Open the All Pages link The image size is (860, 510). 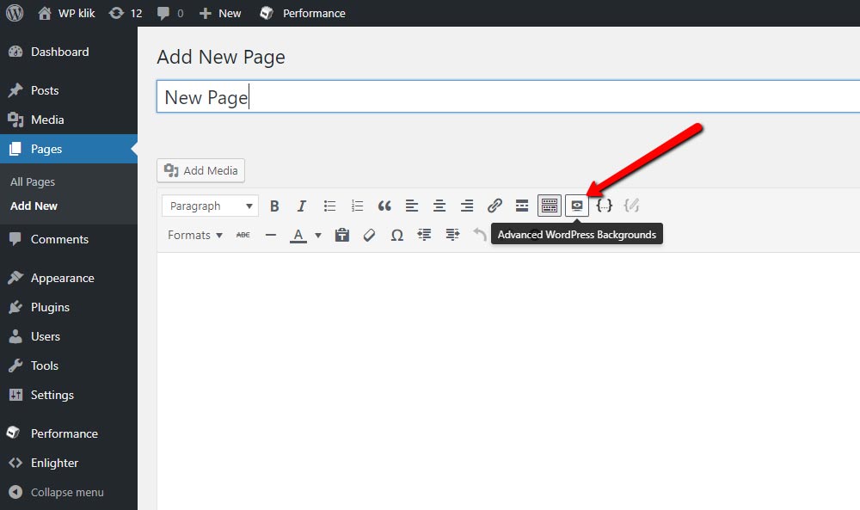[x=33, y=182]
